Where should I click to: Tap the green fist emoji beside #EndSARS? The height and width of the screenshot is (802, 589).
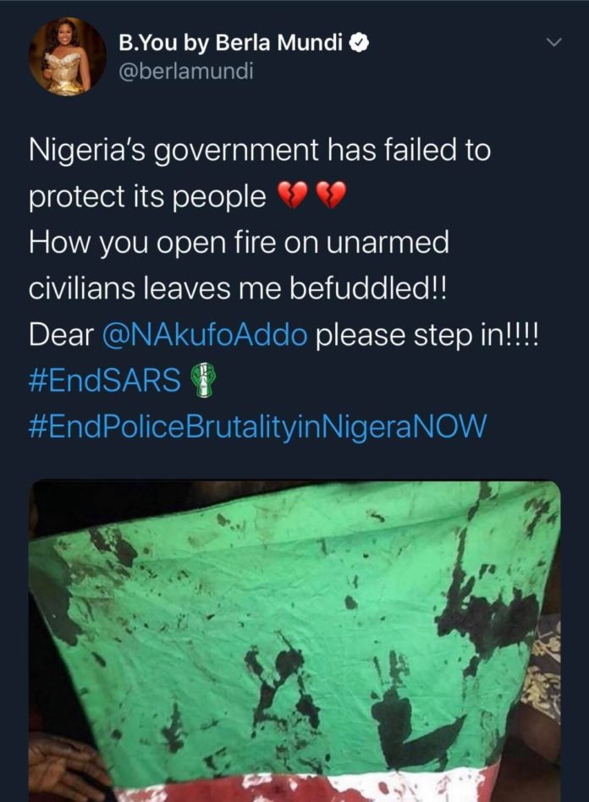pos(202,380)
